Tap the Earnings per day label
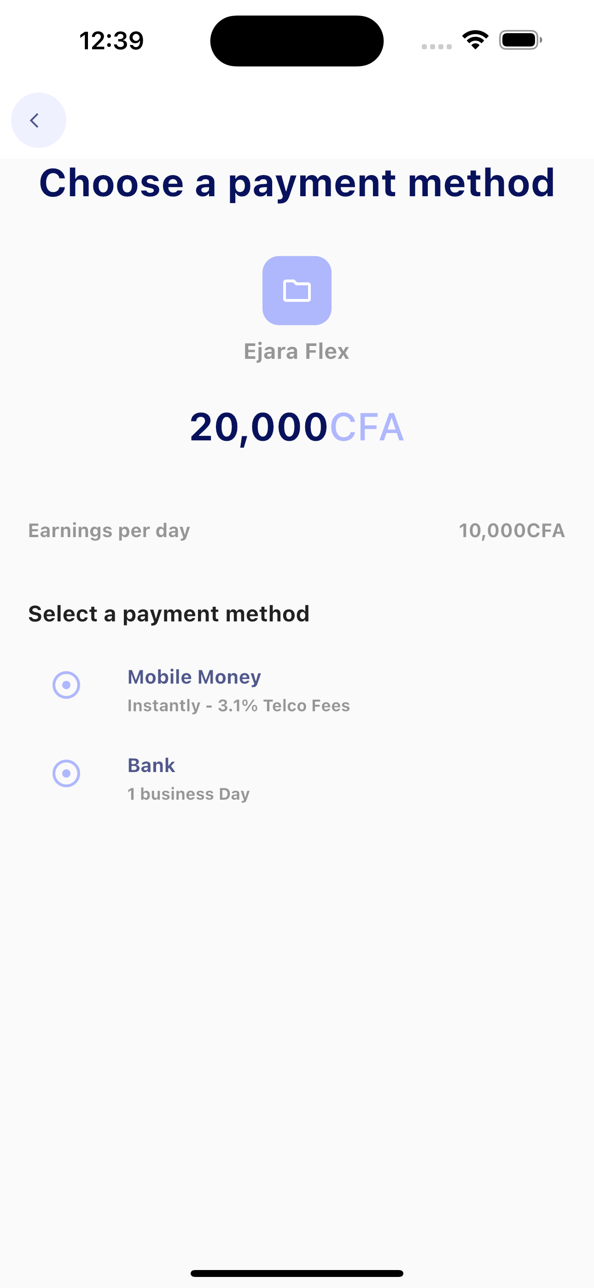The image size is (594, 1288). coord(109,531)
